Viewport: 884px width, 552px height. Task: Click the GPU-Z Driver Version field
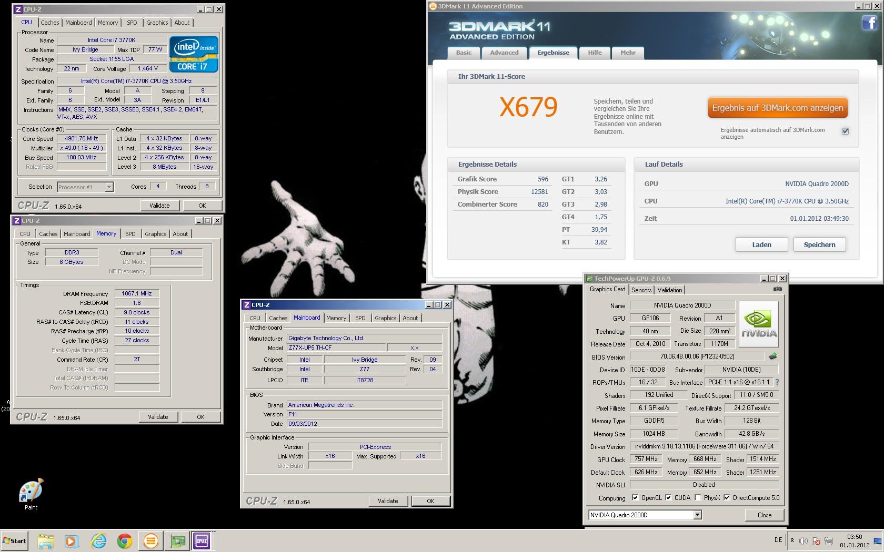coord(704,446)
